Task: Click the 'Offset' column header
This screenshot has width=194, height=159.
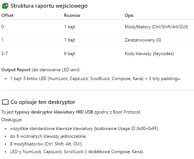Action: 7,15
